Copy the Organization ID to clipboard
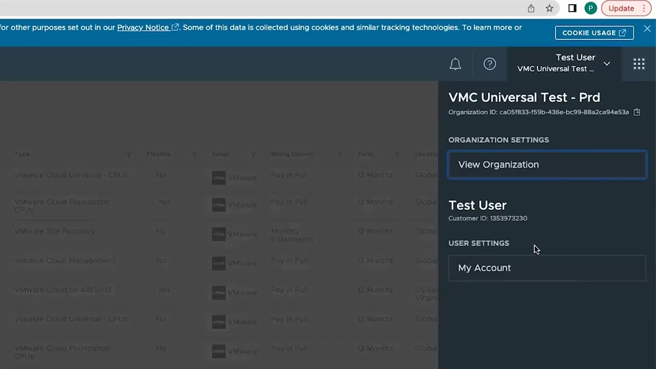Image resolution: width=656 pixels, height=369 pixels. pos(637,112)
